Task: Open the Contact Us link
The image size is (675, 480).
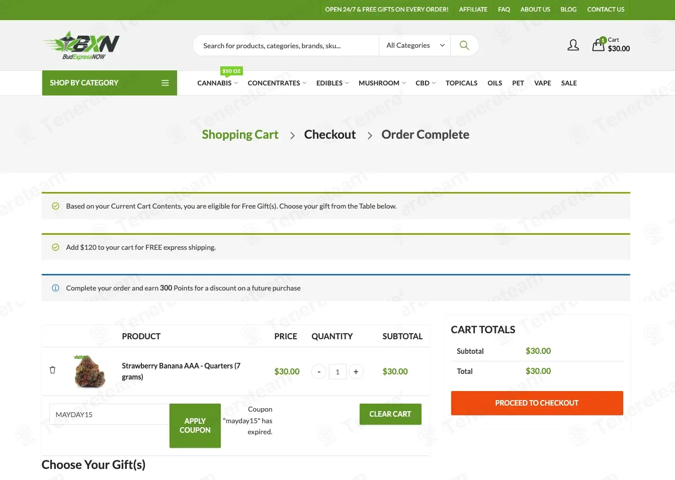Action: [x=606, y=10]
